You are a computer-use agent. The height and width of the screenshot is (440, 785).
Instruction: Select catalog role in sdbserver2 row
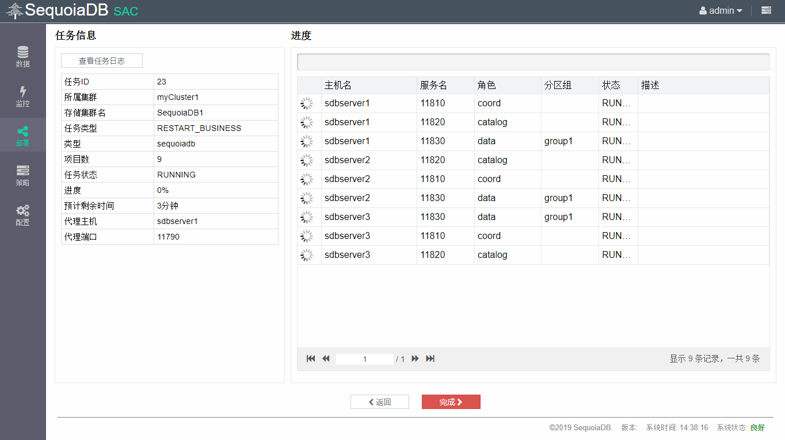pos(493,160)
